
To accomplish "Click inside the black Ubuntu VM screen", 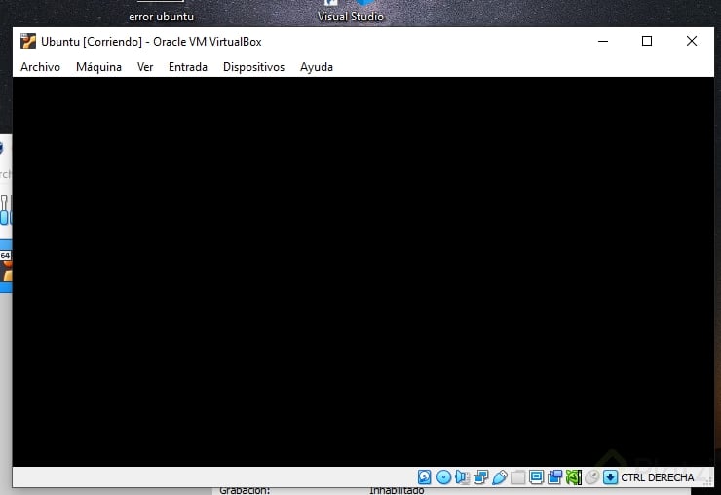I will point(363,272).
